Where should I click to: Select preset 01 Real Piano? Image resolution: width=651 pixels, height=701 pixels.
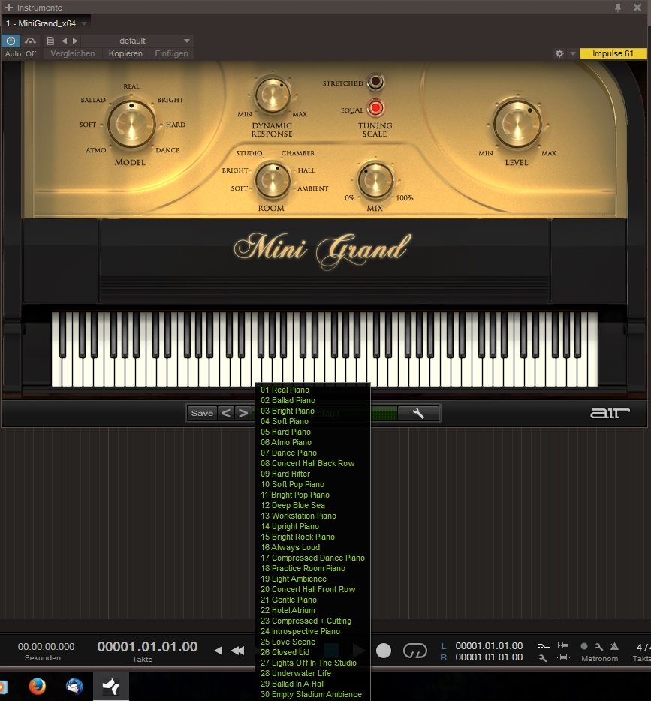tap(285, 390)
